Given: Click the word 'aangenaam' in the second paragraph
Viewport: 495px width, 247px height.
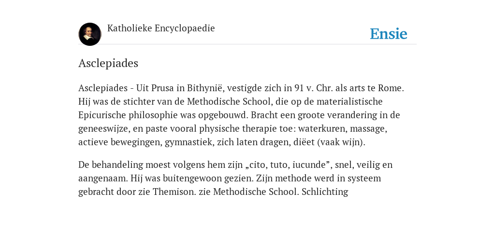Looking at the screenshot, I should coord(103,178).
